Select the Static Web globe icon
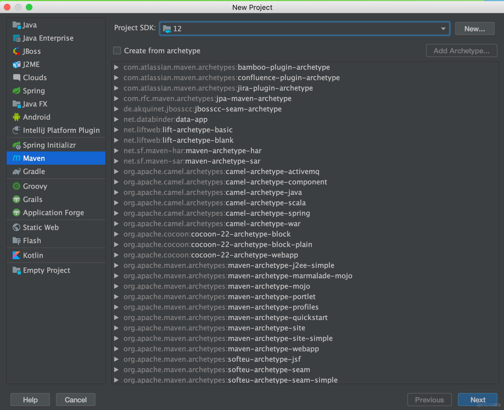The image size is (504, 410). point(16,228)
